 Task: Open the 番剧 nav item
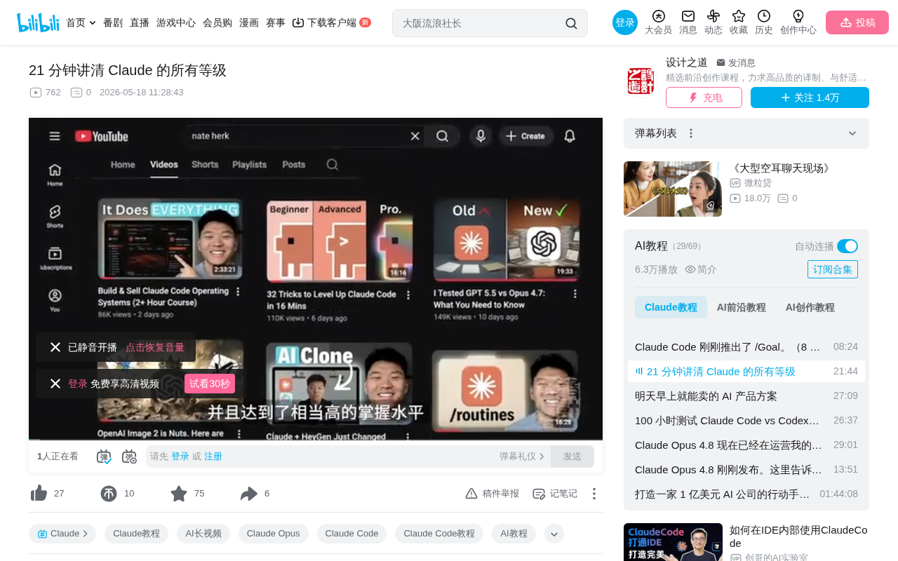113,22
